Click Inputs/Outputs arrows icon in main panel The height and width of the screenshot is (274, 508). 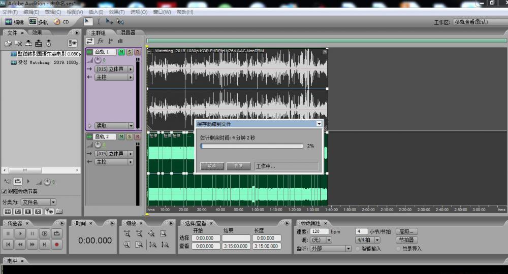tap(90, 41)
